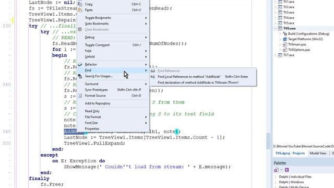Click the TV1.exe project icon
The height and width of the screenshot is (188, 334).
(280, 2)
